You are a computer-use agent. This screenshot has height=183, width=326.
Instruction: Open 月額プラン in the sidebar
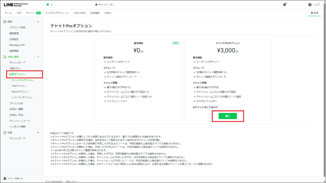tap(15, 68)
